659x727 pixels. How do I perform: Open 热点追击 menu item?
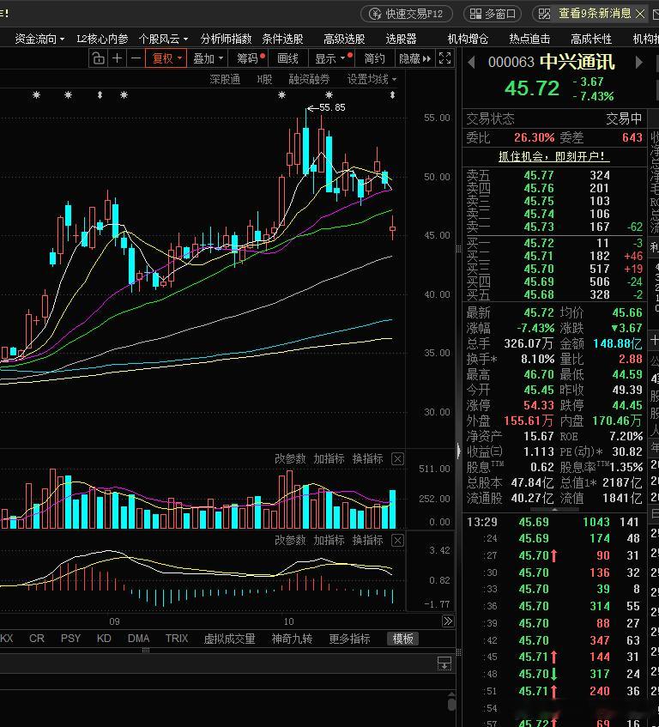pyautogui.click(x=529, y=39)
